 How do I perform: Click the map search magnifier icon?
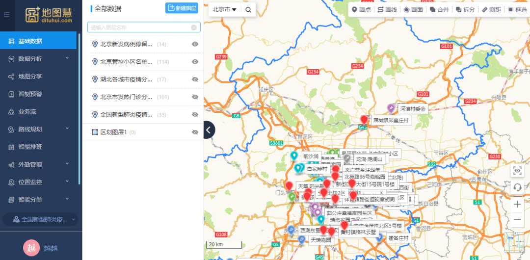click(248, 10)
